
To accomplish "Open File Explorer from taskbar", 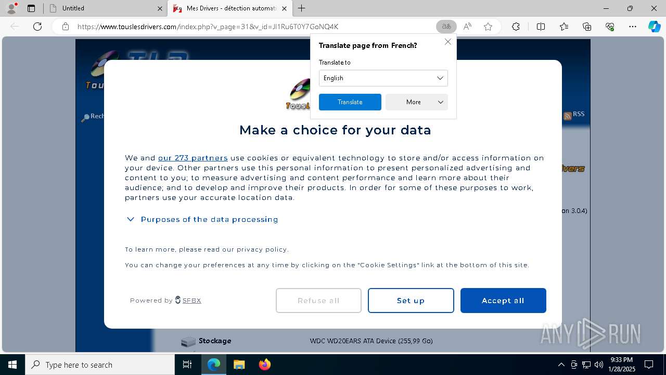I will pos(239,365).
